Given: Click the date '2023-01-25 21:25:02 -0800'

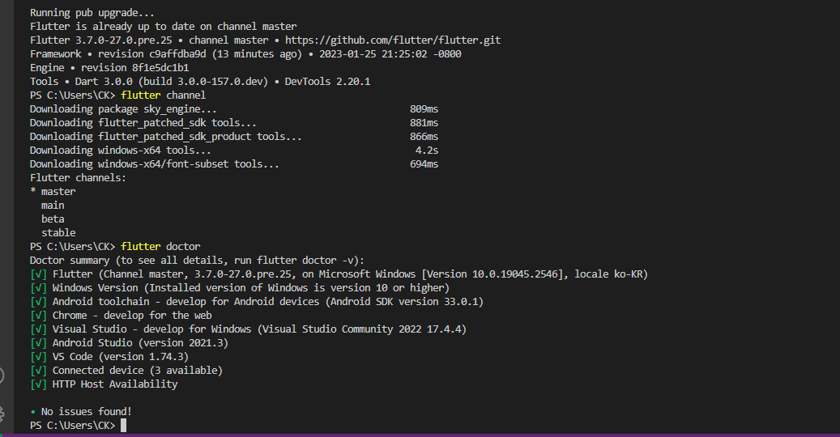Looking at the screenshot, I should [390, 54].
